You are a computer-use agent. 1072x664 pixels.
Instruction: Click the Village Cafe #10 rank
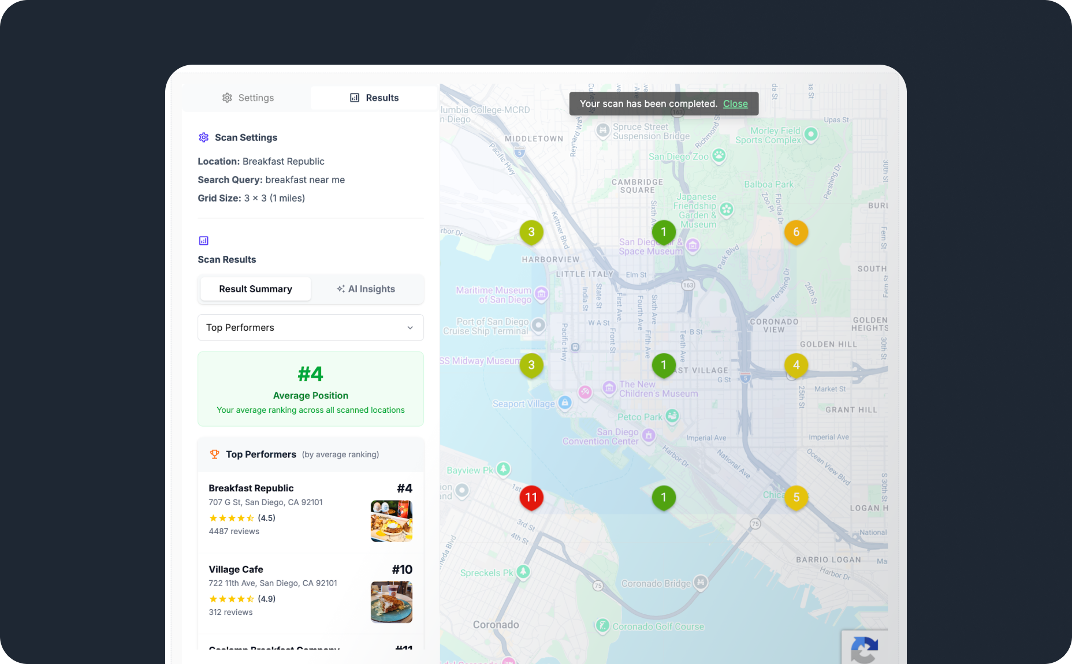click(x=402, y=569)
